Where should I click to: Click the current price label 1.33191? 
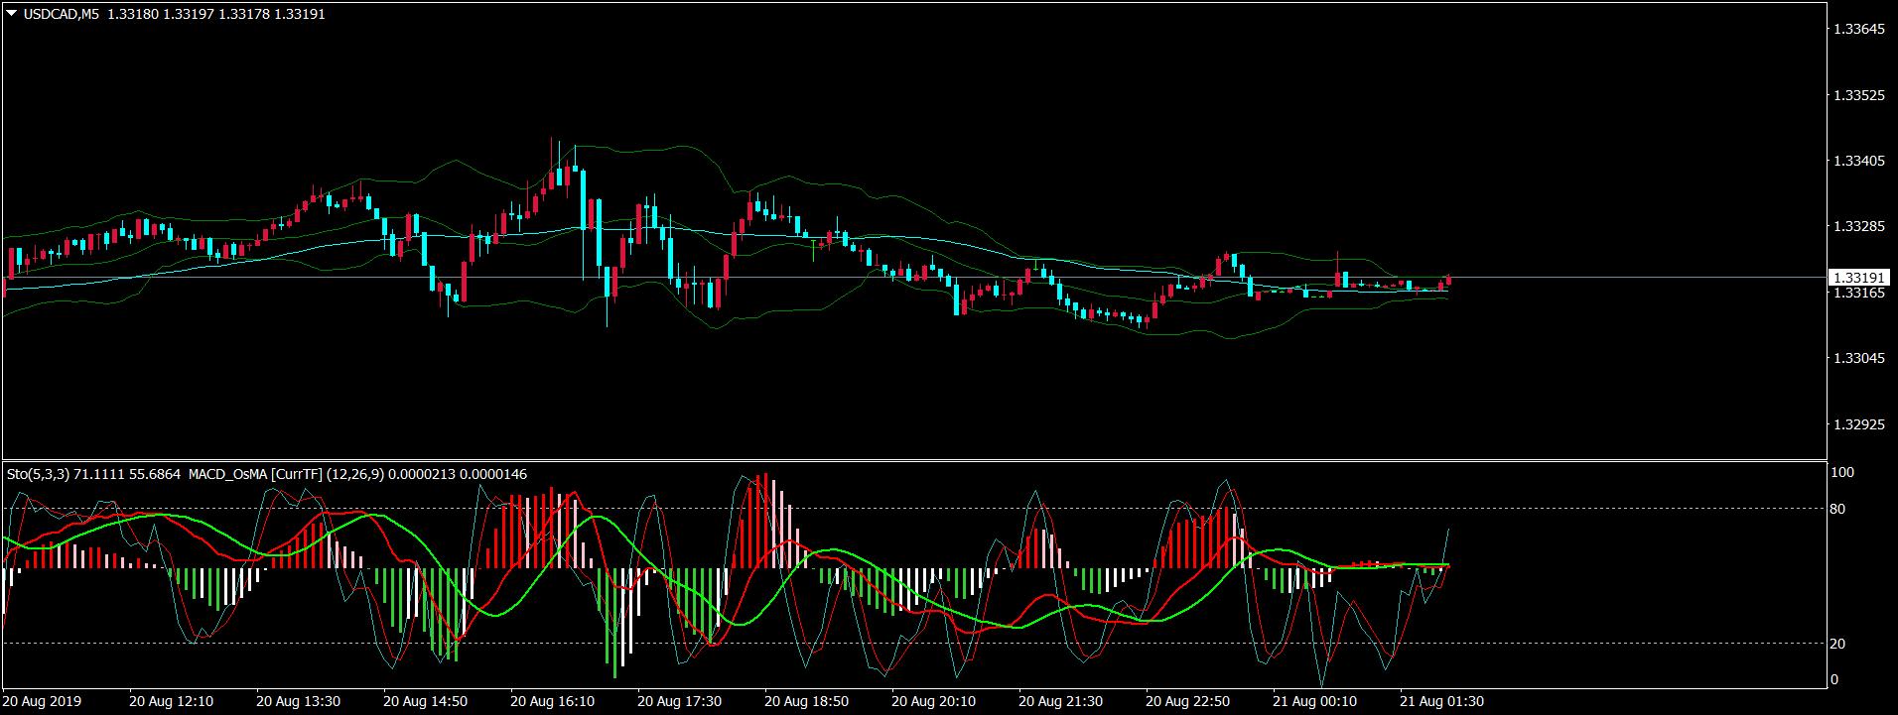1860,279
